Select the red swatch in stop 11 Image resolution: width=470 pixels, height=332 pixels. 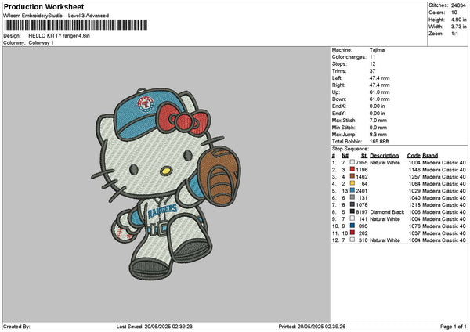pos(353,233)
